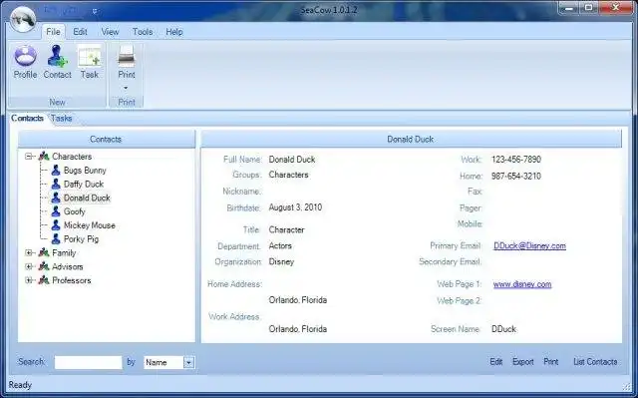This screenshot has height=398, width=638.
Task: Click the Characters group icon
Action: 44,157
